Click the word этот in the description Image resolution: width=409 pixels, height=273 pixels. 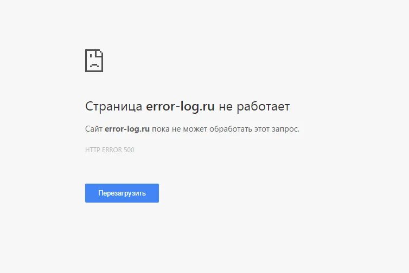(262, 129)
